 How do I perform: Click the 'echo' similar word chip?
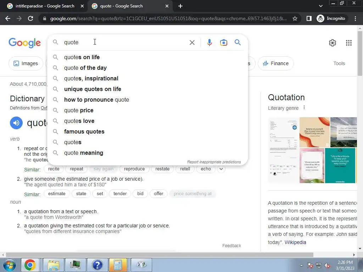[206, 169]
